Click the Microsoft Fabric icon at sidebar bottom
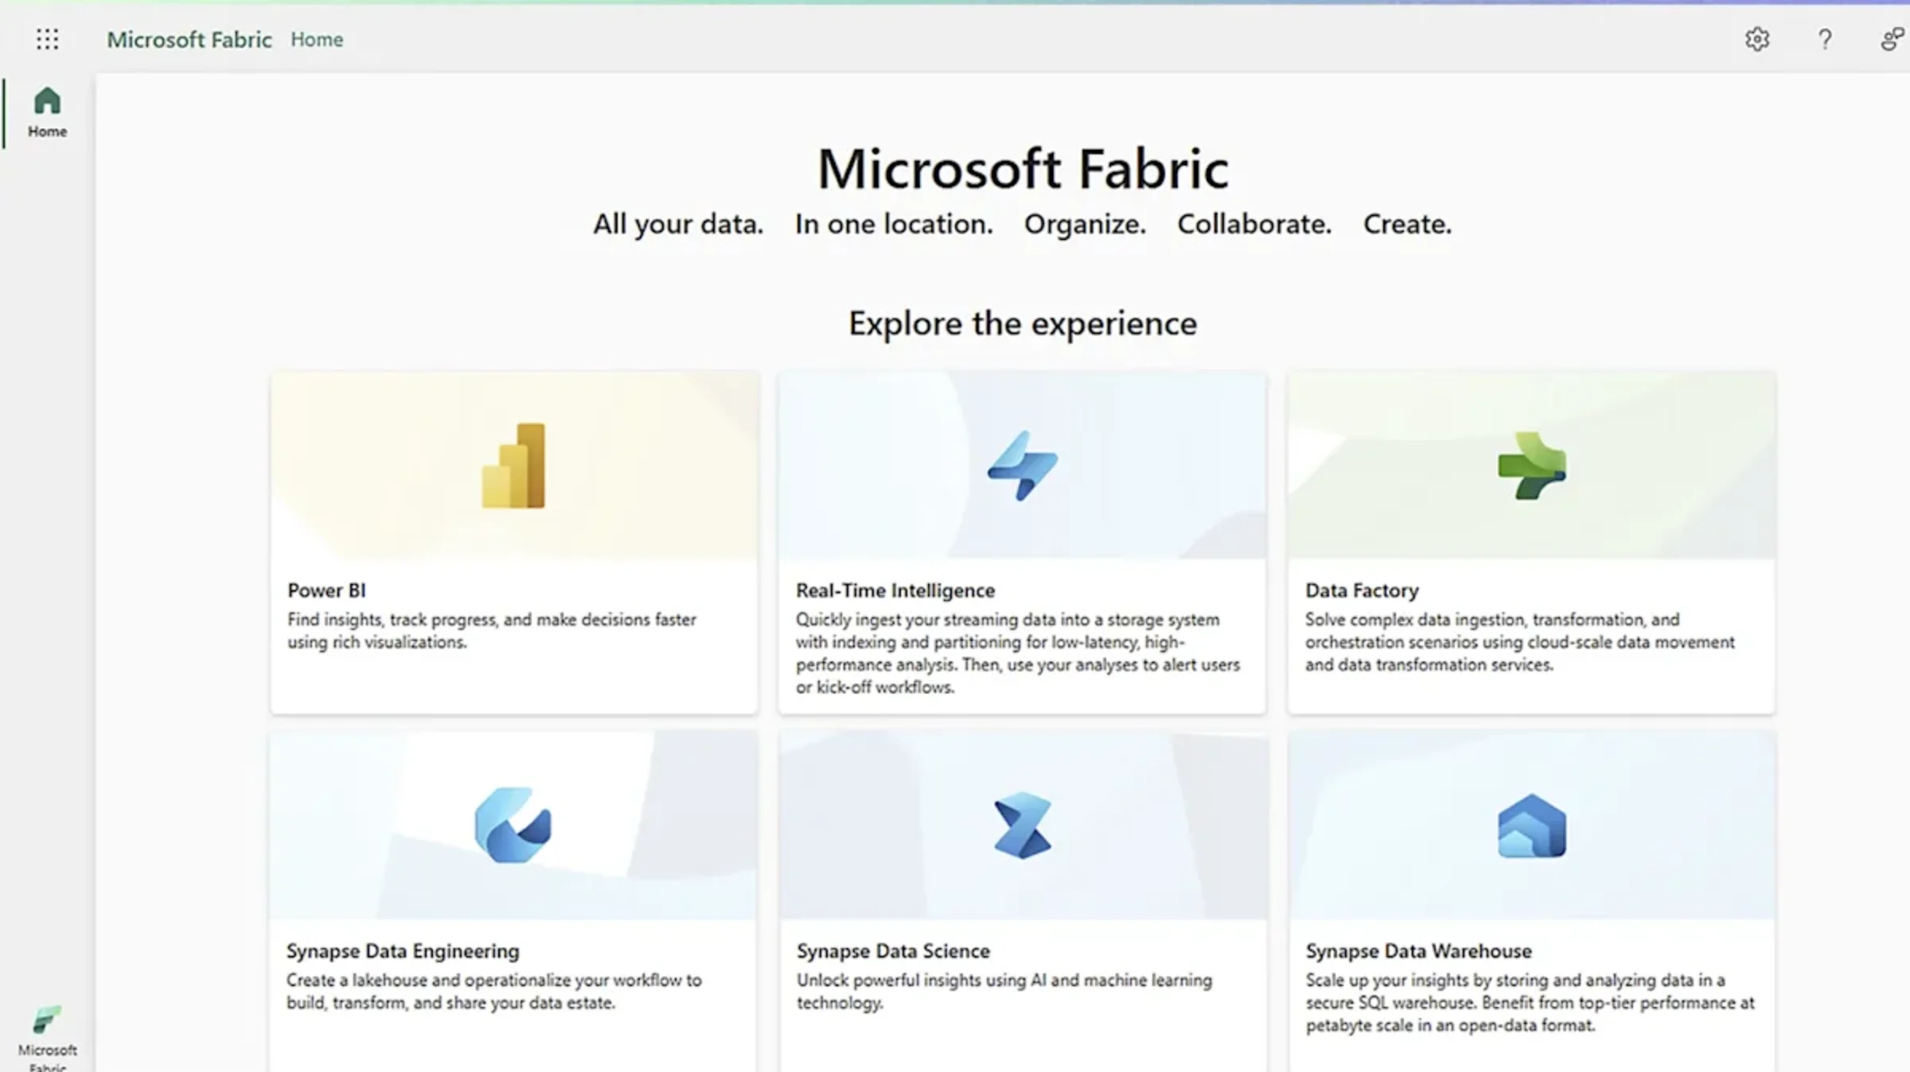 click(47, 1020)
